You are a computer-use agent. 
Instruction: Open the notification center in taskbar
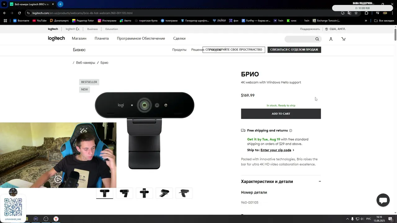[x=390, y=219]
